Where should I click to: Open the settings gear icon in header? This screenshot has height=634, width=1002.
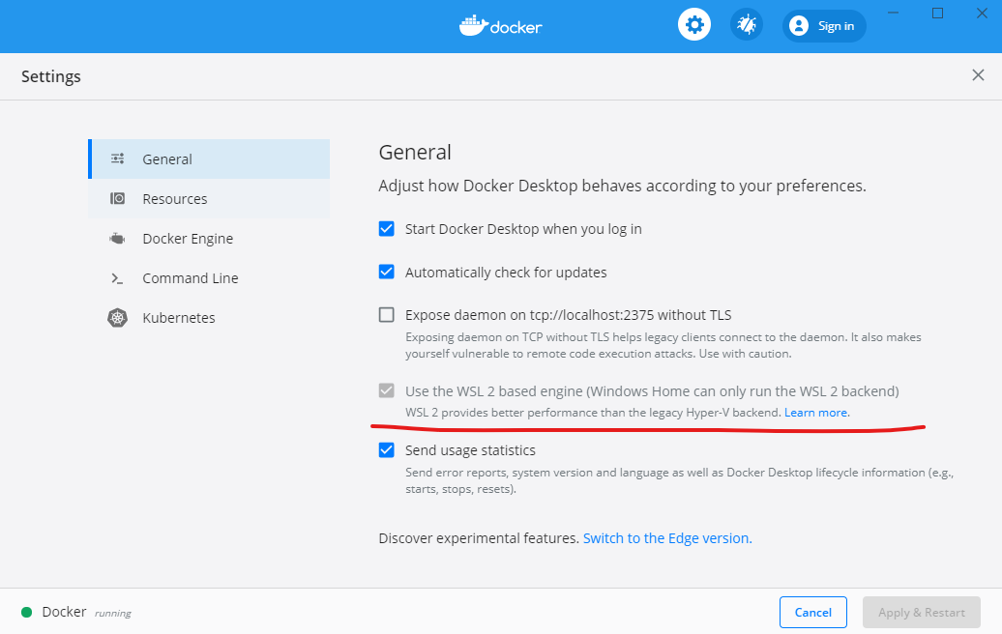pos(694,25)
